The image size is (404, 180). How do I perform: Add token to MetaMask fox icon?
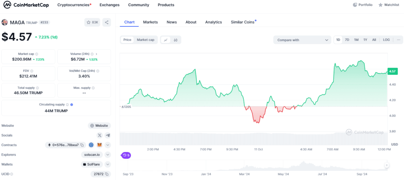99,145
